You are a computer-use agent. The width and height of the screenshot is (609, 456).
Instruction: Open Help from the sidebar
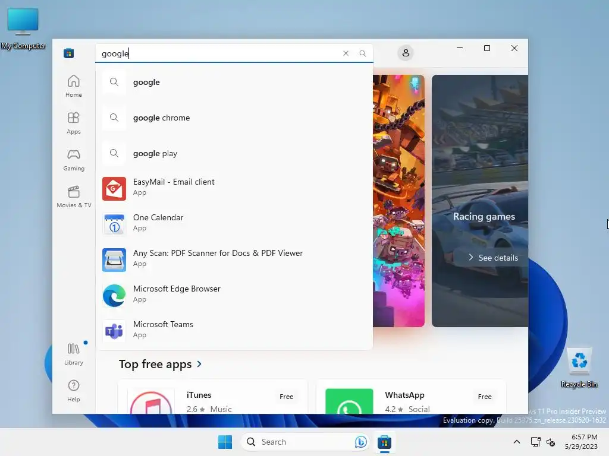(x=73, y=391)
